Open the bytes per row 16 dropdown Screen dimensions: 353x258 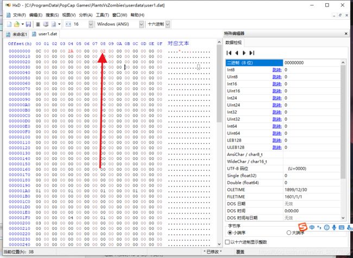pyautogui.click(x=91, y=24)
